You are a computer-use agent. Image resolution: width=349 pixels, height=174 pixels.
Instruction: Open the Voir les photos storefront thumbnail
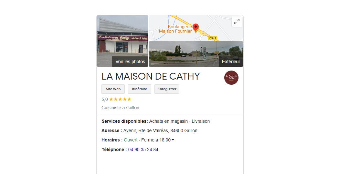[122, 41]
